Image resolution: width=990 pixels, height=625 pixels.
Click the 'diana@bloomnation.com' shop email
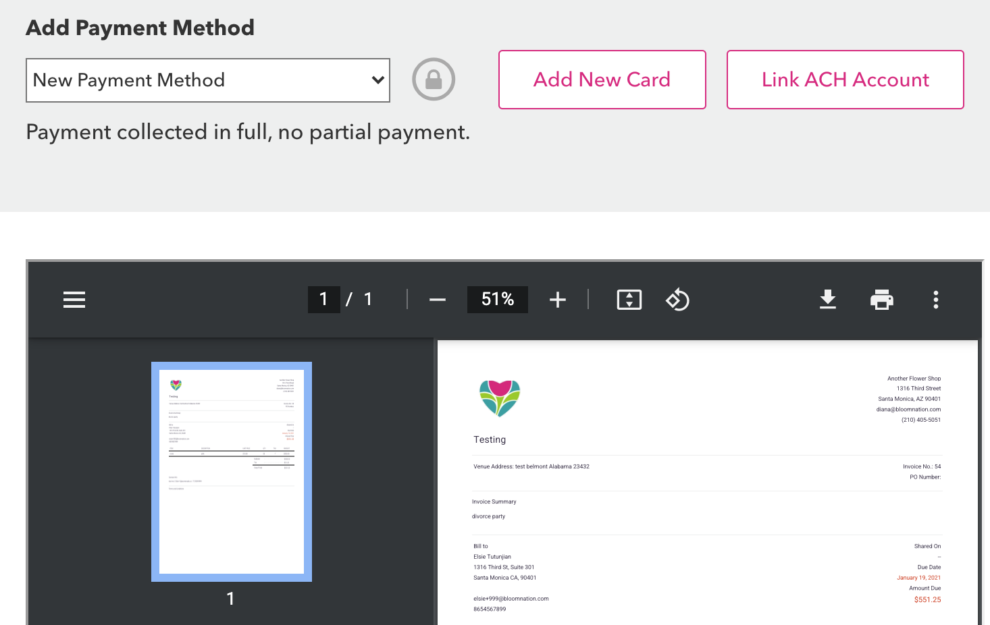(x=908, y=409)
